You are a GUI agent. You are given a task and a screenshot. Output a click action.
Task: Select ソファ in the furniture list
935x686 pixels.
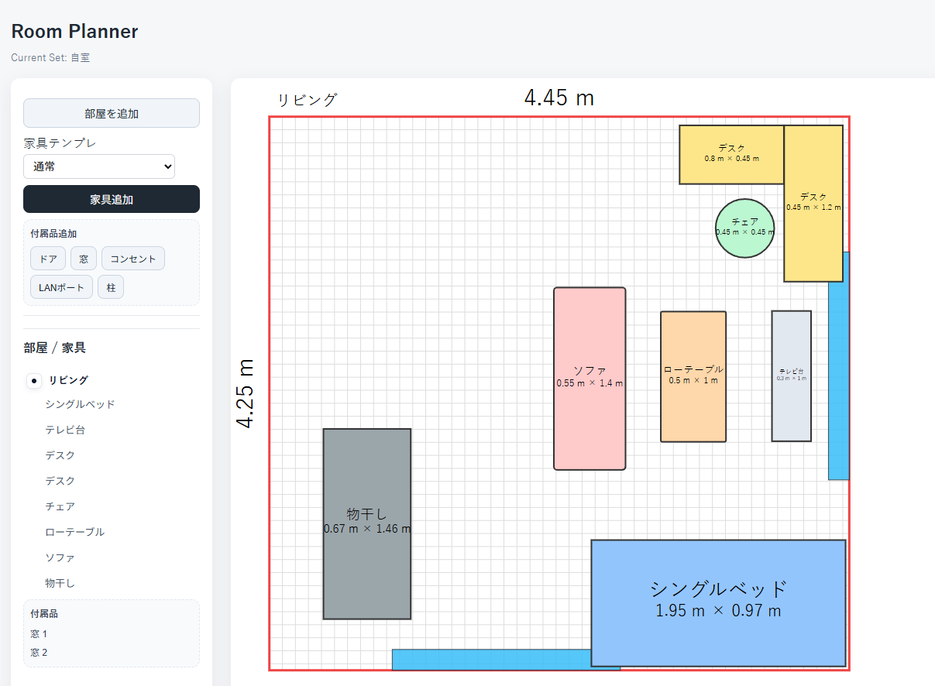60,557
